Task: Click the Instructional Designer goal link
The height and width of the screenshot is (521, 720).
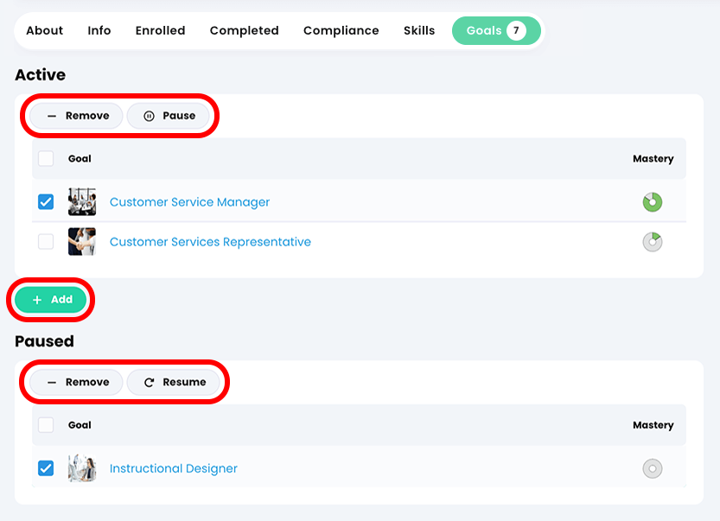Action: point(173,467)
